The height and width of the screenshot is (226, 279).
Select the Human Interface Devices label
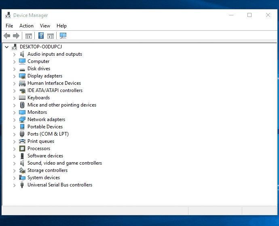[x=54, y=83]
